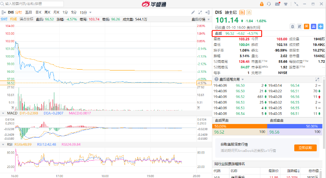Click the 52周最高 value 126.48
The image size is (326, 178).
244,62
